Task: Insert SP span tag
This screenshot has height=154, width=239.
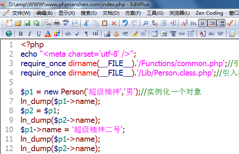Action: pyautogui.click(x=220, y=34)
